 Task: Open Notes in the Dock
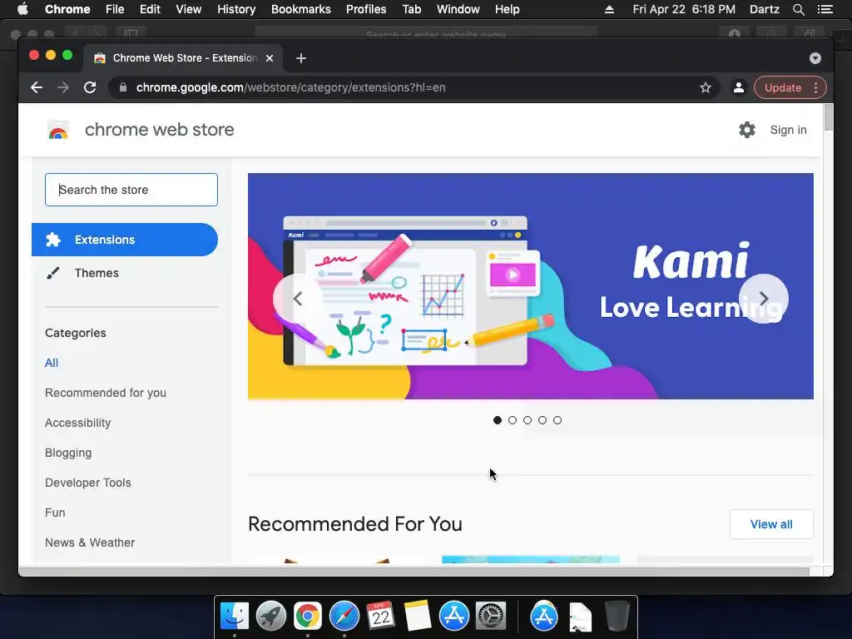(418, 616)
